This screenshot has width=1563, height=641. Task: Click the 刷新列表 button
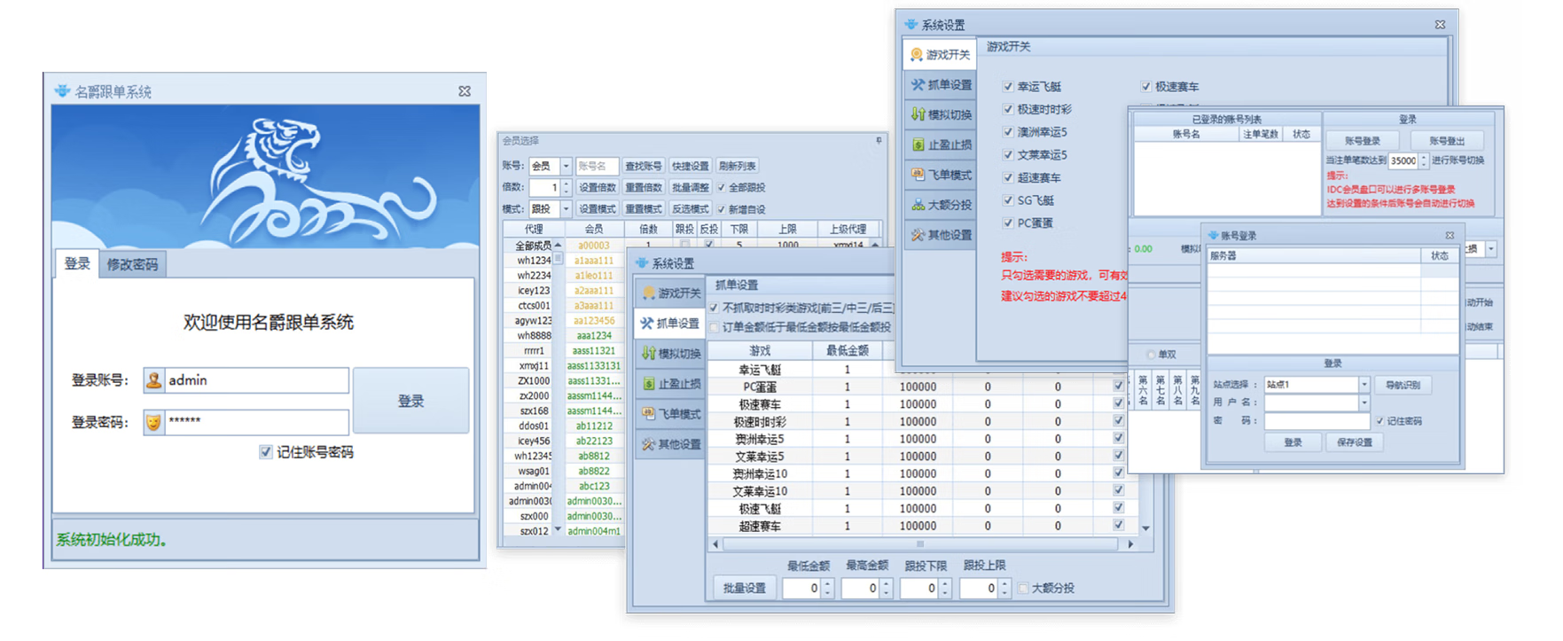pos(737,166)
